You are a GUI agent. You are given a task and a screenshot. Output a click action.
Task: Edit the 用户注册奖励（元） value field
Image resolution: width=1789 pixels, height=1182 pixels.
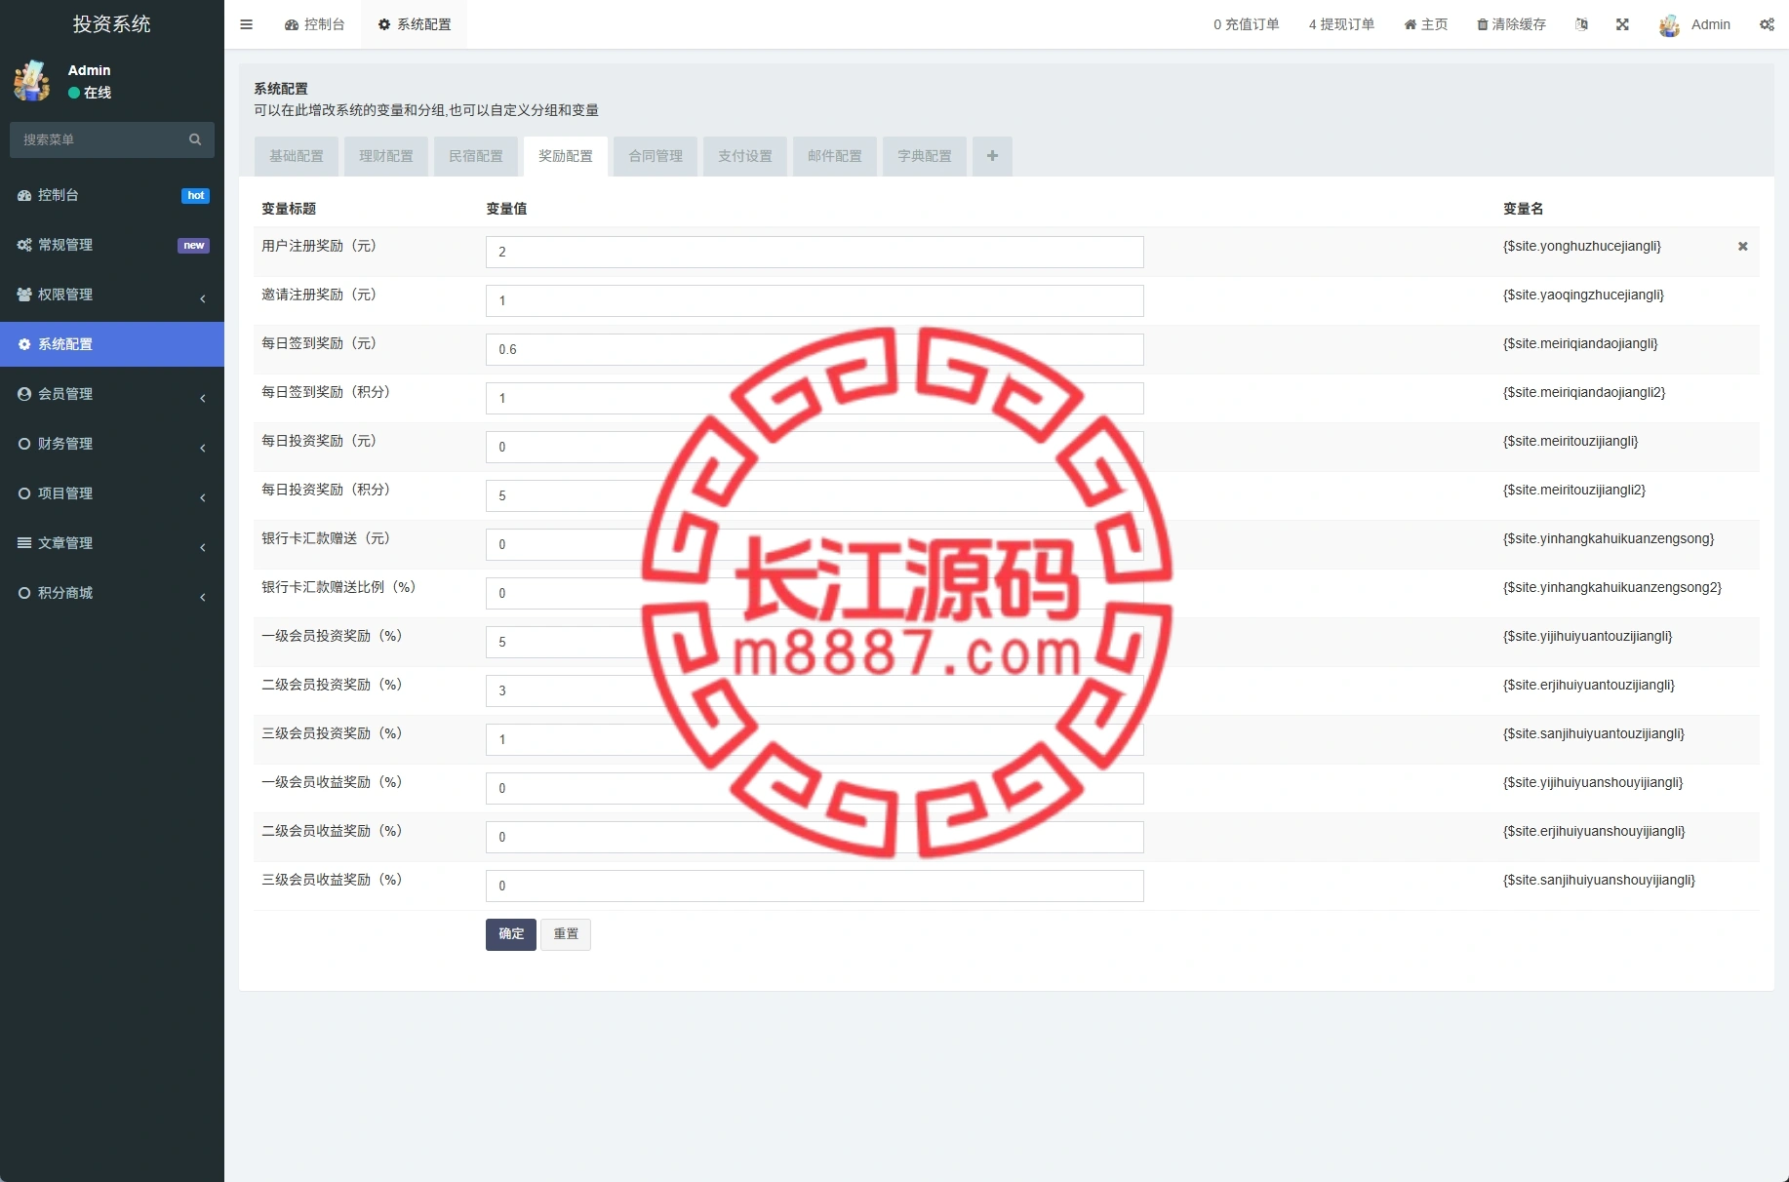click(815, 252)
